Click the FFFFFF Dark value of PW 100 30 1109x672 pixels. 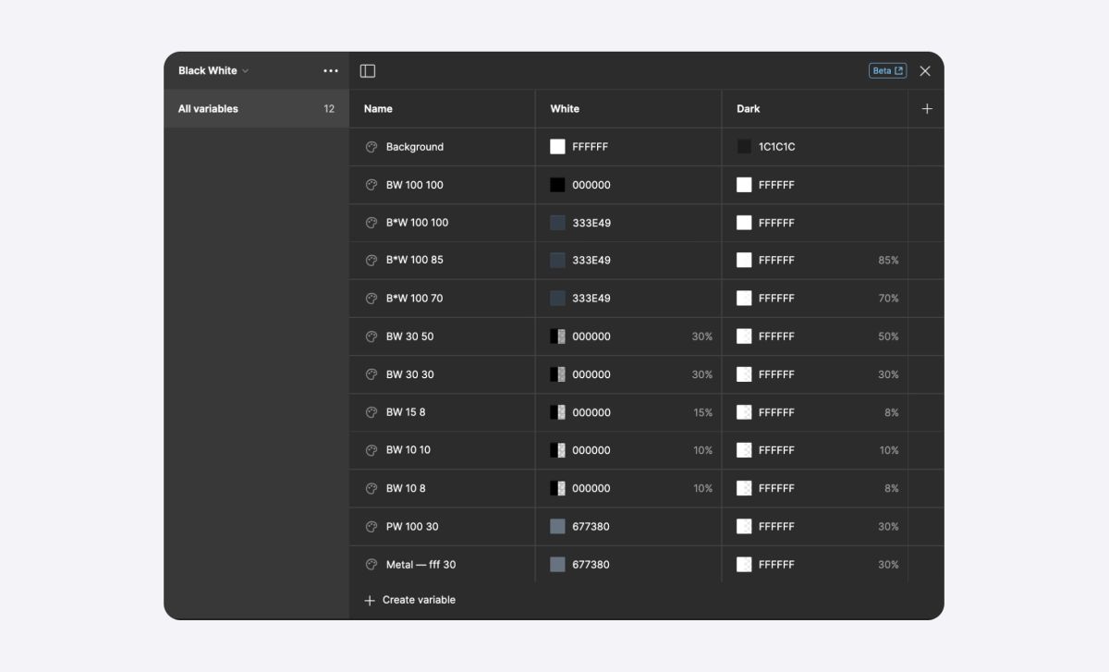coord(776,526)
